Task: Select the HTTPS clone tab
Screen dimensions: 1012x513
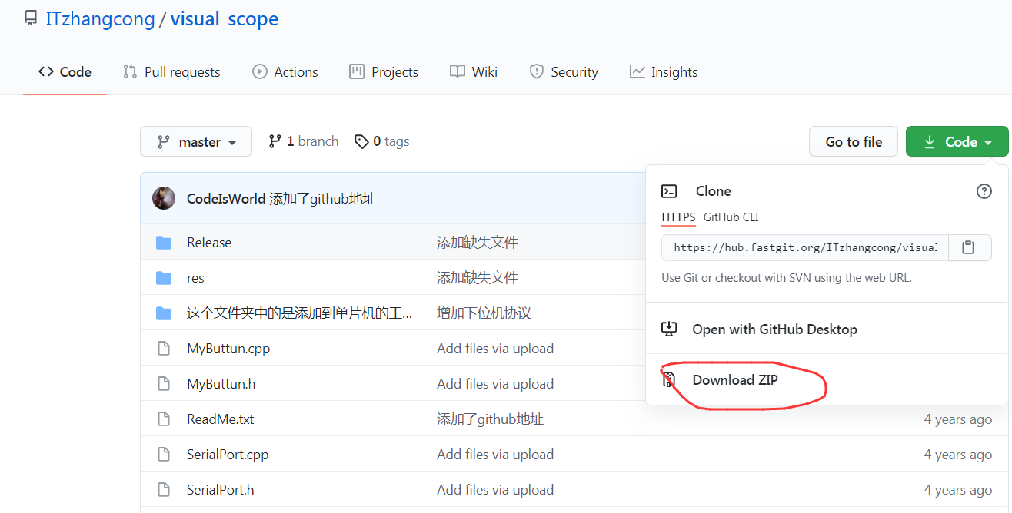Action: pos(678,217)
